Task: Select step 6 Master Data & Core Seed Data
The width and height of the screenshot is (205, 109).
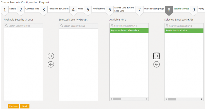Action: (x=120, y=9)
